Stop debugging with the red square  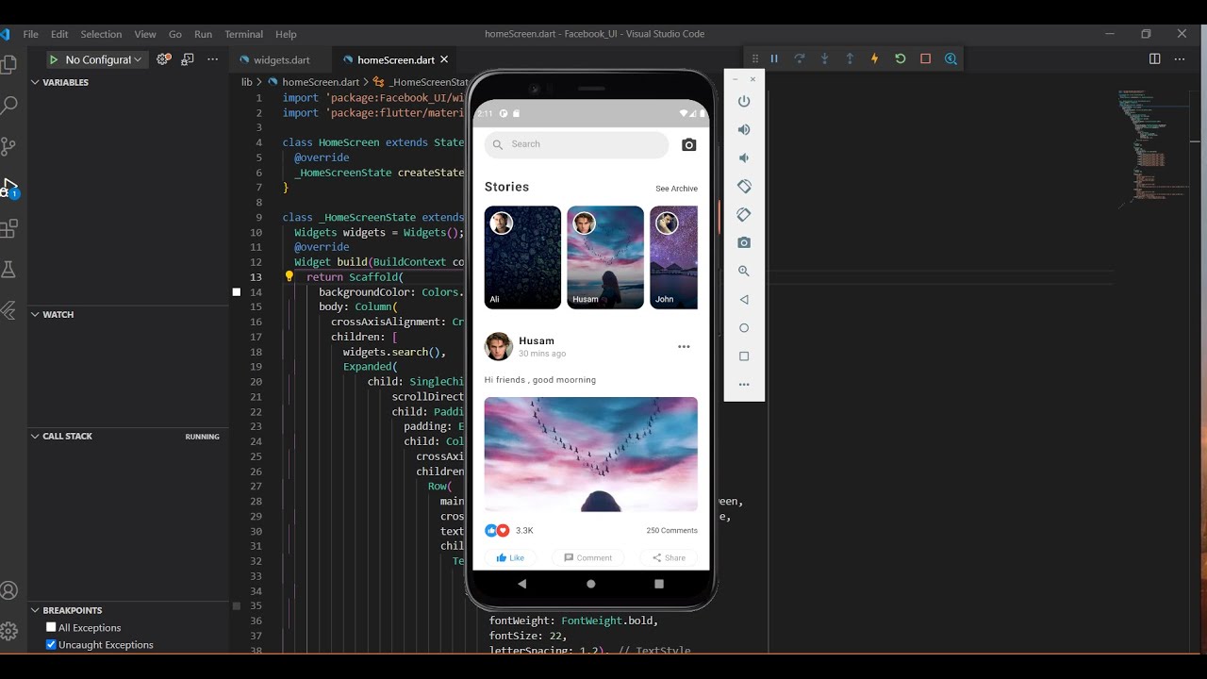[x=925, y=58]
